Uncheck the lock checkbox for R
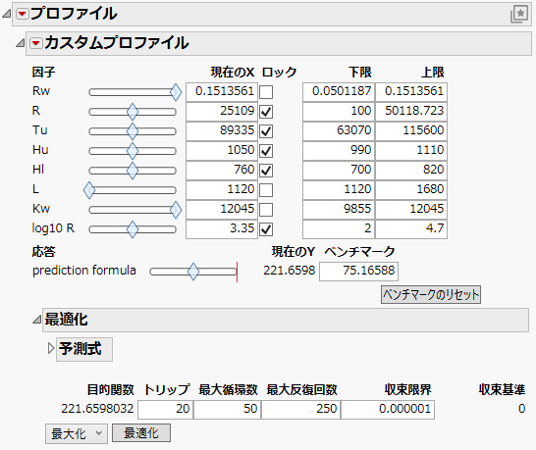This screenshot has width=536, height=450. click(266, 112)
